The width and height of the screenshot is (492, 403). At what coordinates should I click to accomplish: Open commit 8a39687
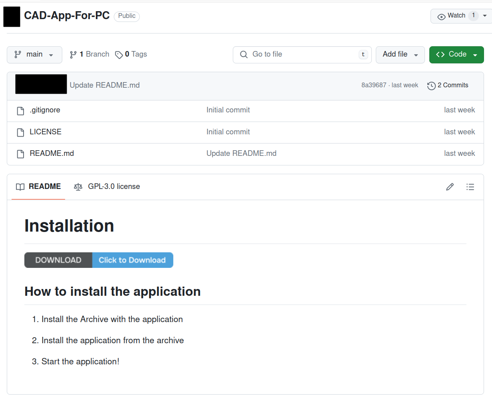[x=374, y=85]
